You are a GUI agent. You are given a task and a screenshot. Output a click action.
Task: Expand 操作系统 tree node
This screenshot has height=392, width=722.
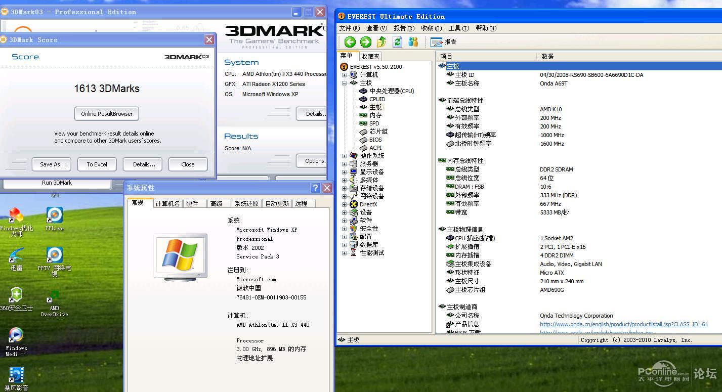(x=344, y=156)
